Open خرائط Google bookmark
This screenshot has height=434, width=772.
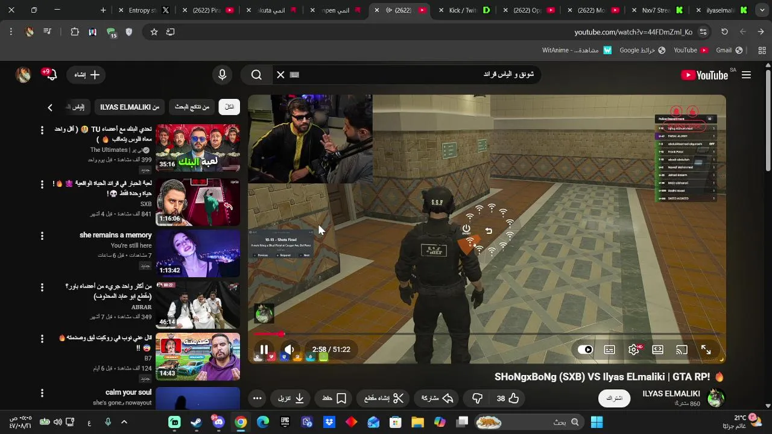point(642,50)
